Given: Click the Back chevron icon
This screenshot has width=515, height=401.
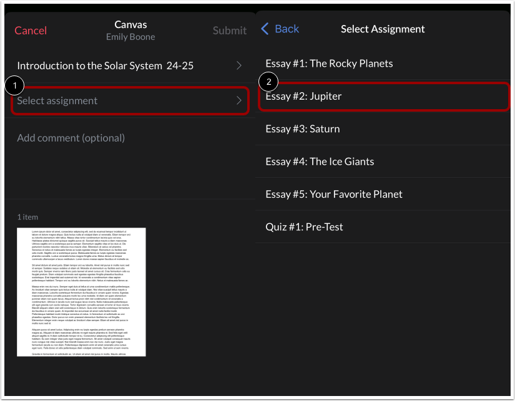Looking at the screenshot, I should click(264, 29).
